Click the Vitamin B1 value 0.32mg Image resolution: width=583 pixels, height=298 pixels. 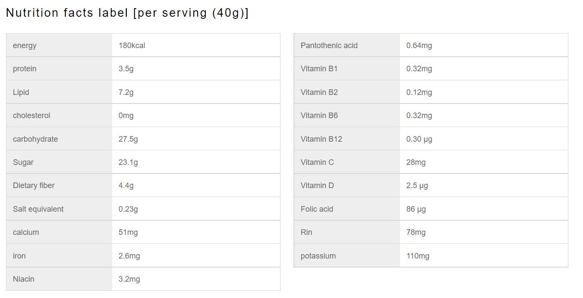[x=419, y=69]
